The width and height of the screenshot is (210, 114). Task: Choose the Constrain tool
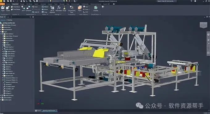(28, 9)
